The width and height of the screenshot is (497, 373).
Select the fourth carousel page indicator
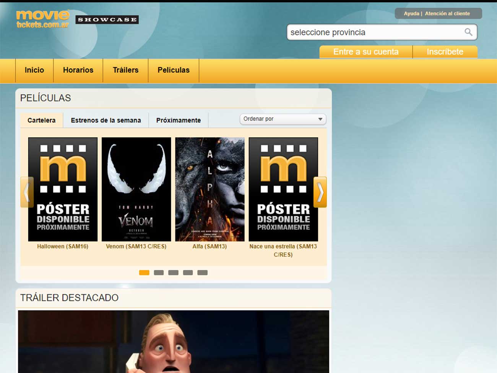[188, 273]
